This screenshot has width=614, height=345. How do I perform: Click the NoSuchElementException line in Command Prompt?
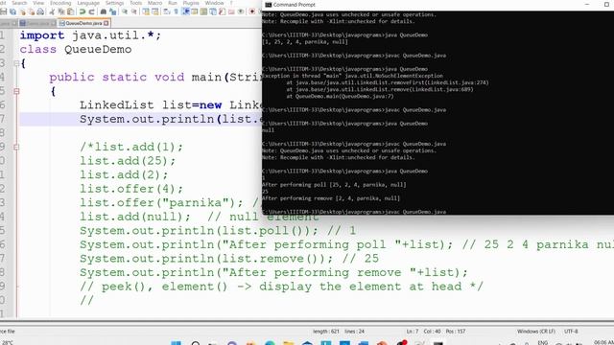pos(352,76)
